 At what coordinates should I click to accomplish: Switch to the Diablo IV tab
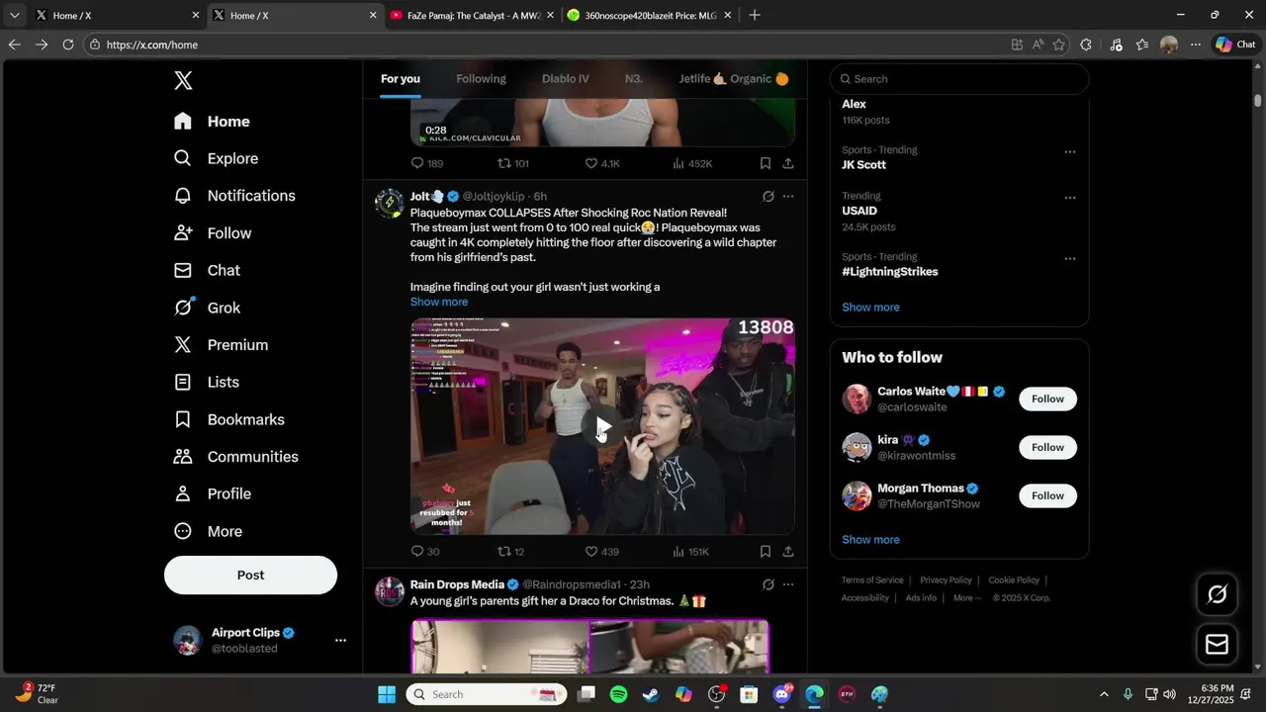pos(566,79)
